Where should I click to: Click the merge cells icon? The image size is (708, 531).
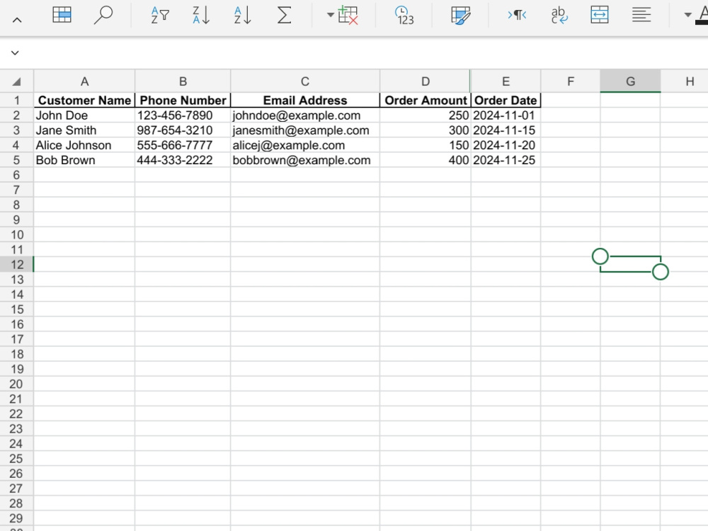pos(600,15)
